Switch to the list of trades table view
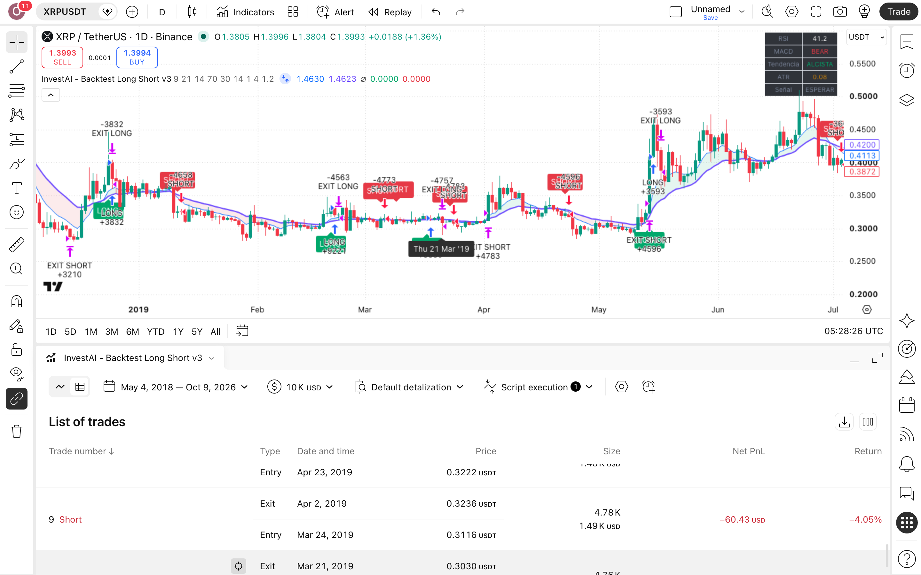Screen dimensions: 921x575 [80, 387]
